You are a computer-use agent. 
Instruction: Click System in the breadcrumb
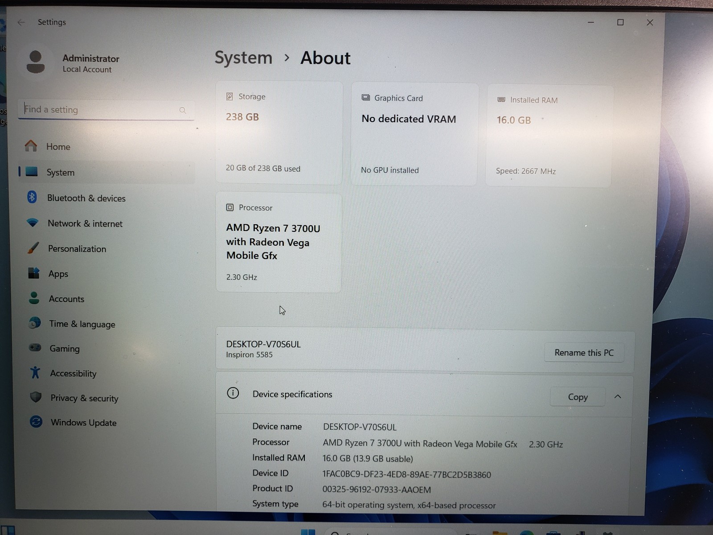(x=243, y=58)
